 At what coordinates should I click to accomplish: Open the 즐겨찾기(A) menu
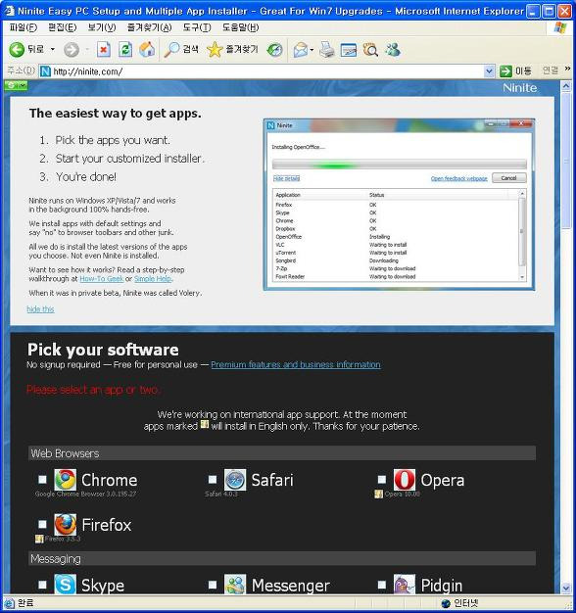[x=149, y=27]
